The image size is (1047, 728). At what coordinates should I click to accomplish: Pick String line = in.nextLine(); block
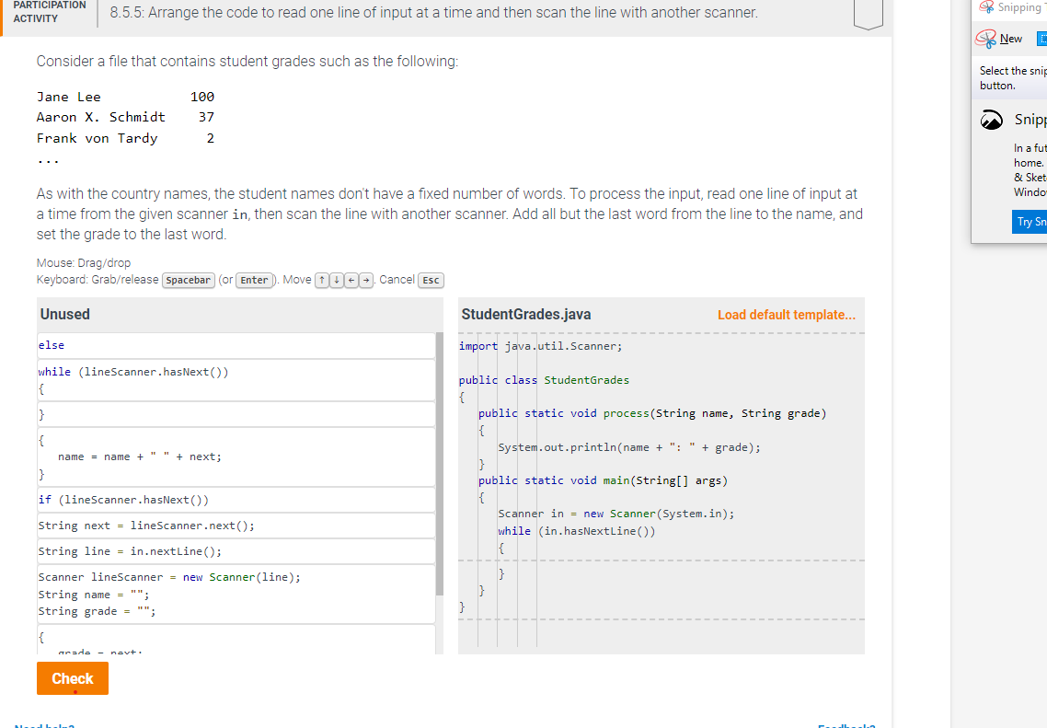tap(236, 551)
